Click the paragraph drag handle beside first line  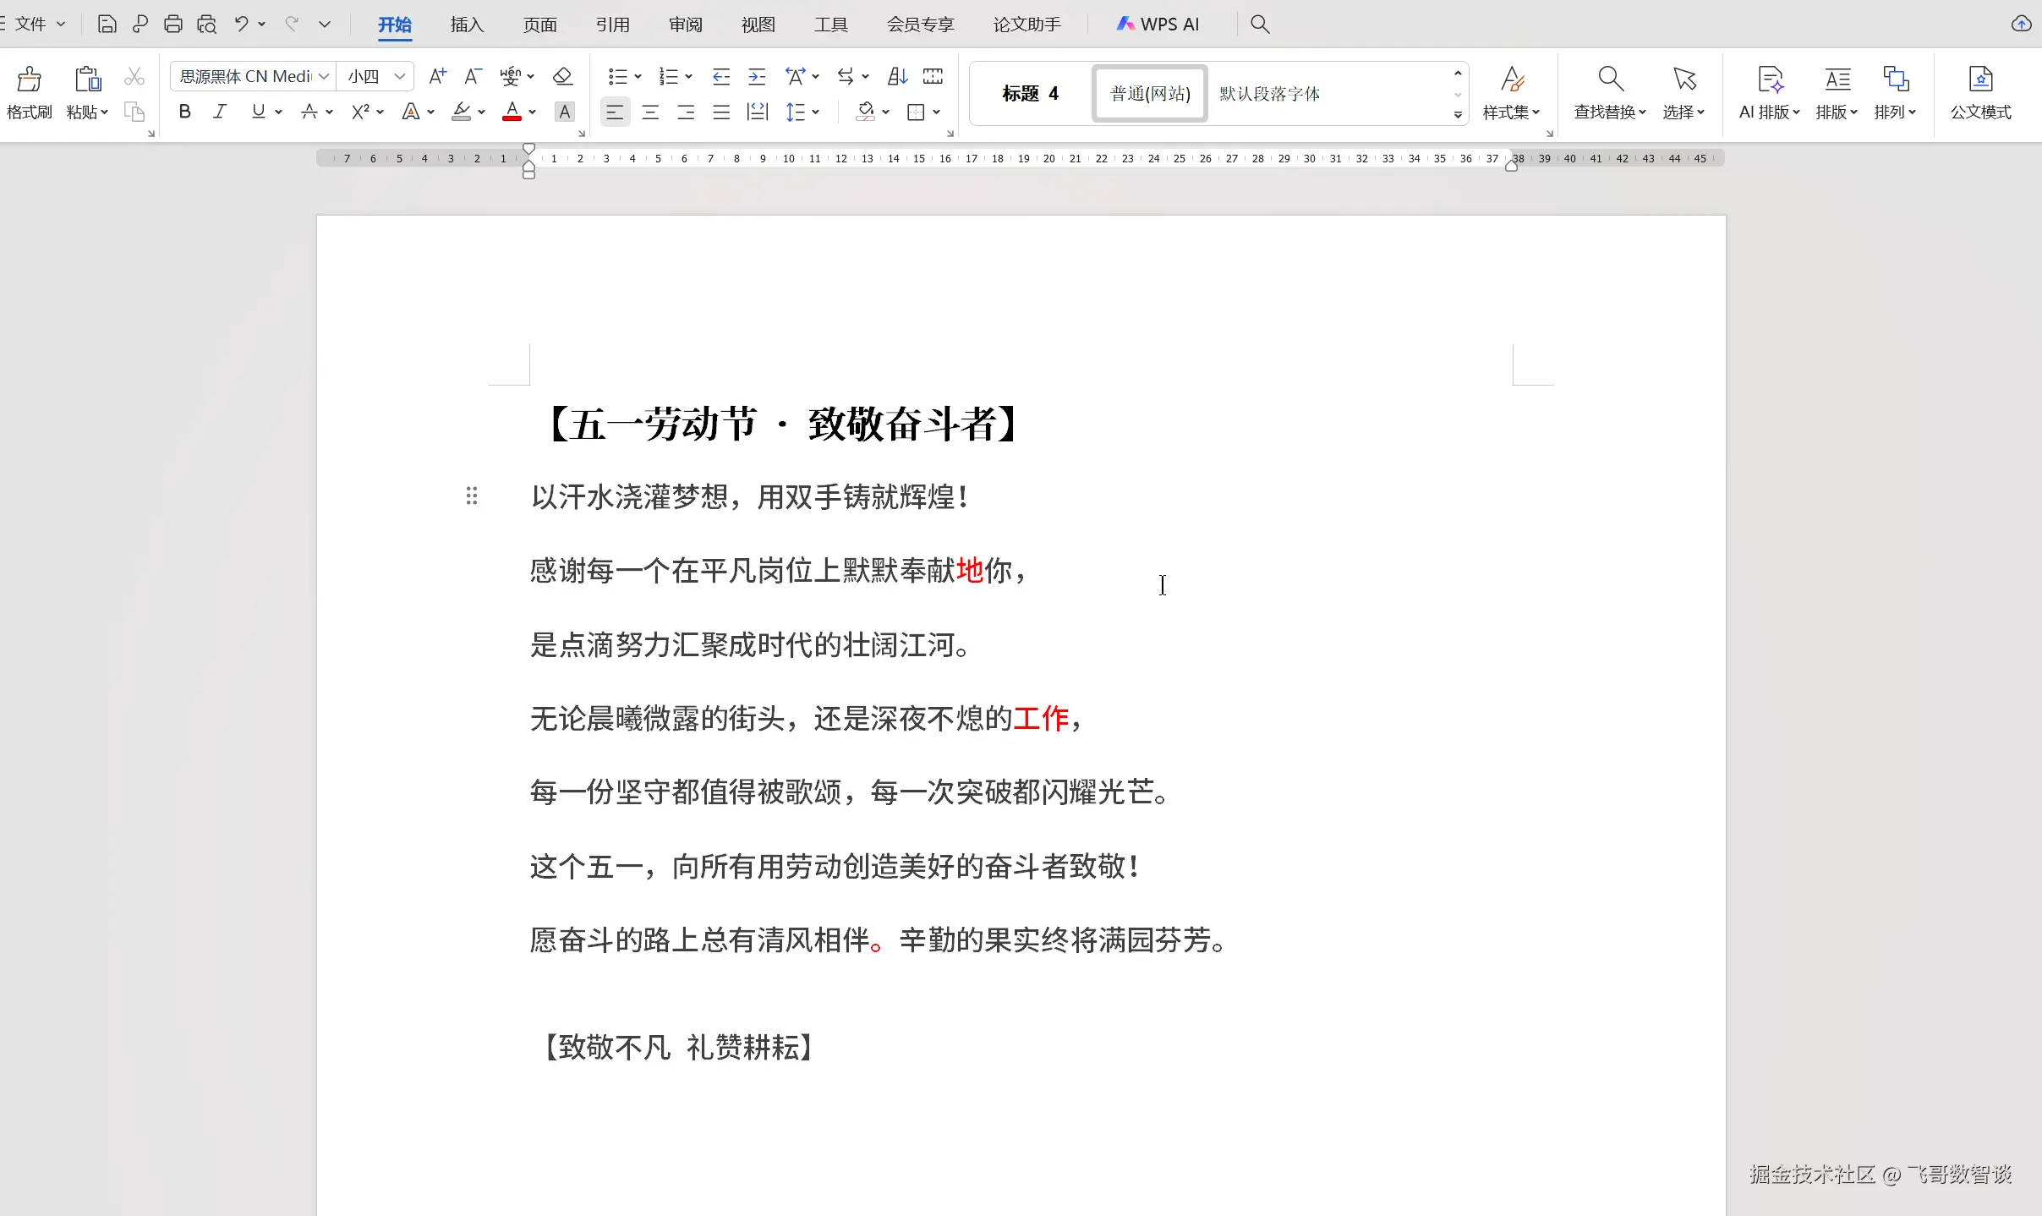[472, 496]
